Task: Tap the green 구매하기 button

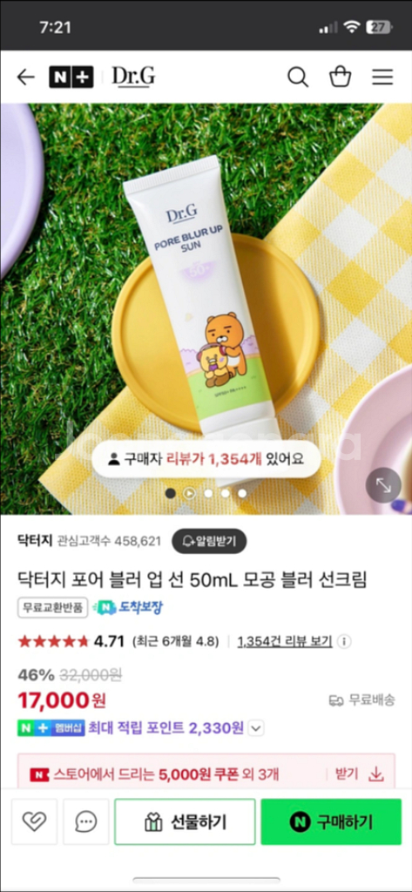Action: point(331,821)
